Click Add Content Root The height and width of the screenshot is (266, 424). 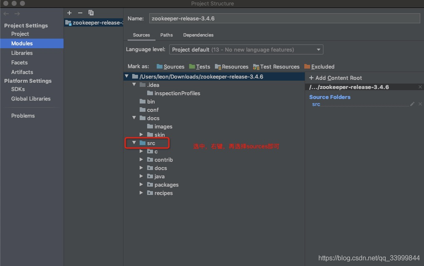coord(335,78)
